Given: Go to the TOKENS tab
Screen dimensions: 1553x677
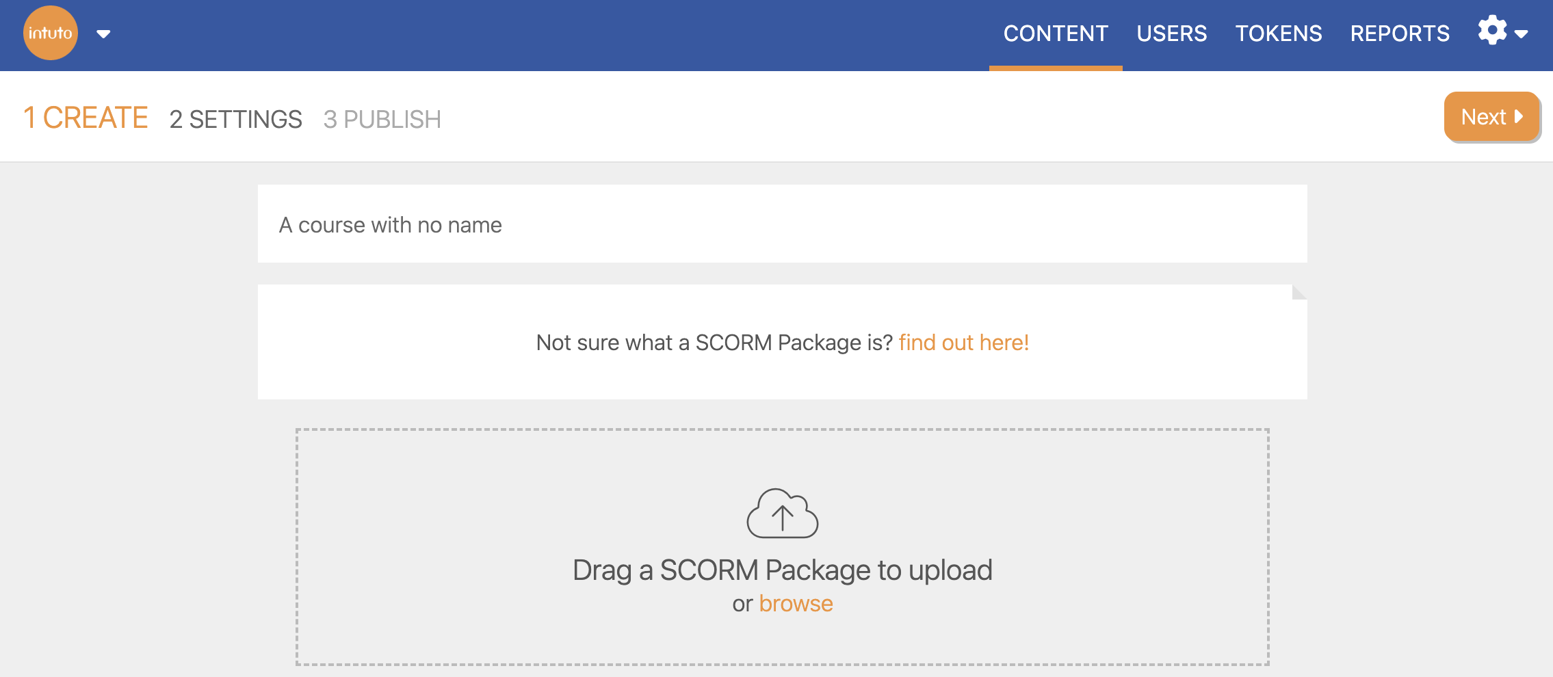Looking at the screenshot, I should click(1278, 34).
